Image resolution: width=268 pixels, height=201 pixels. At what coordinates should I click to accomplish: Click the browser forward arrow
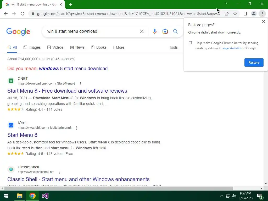(14, 14)
